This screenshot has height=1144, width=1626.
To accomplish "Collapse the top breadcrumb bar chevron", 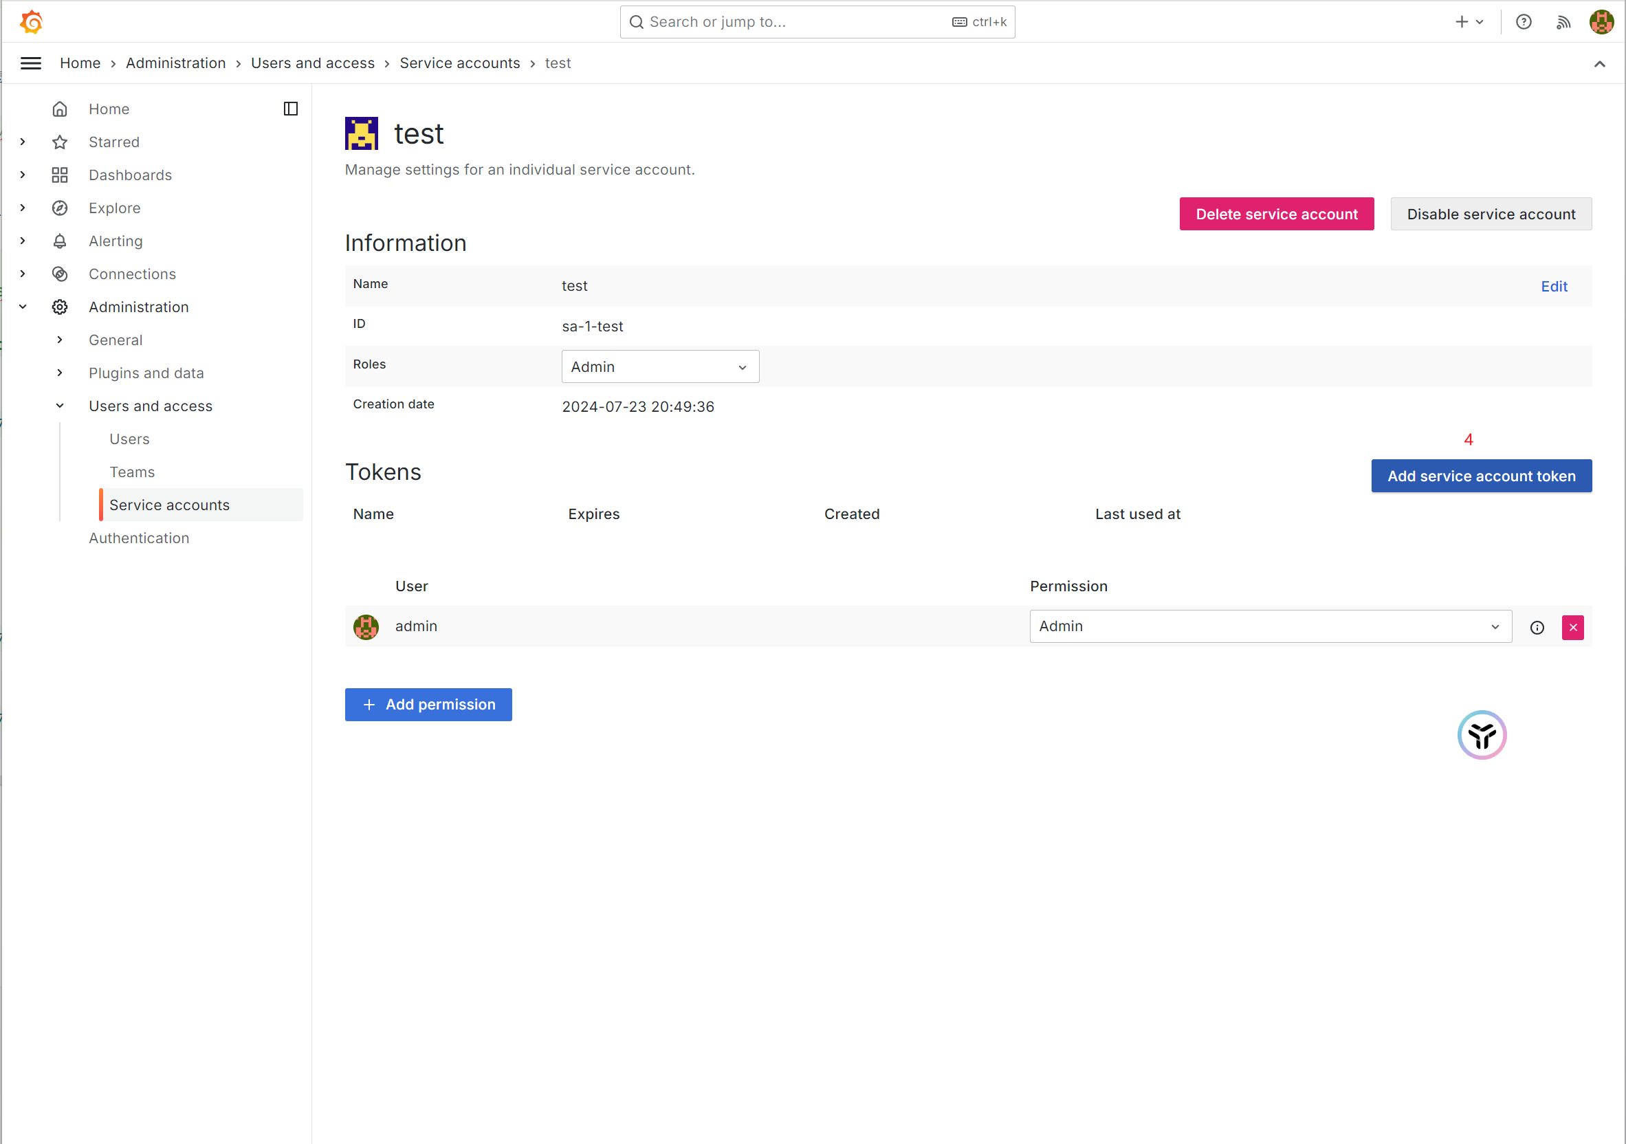I will [x=1599, y=64].
